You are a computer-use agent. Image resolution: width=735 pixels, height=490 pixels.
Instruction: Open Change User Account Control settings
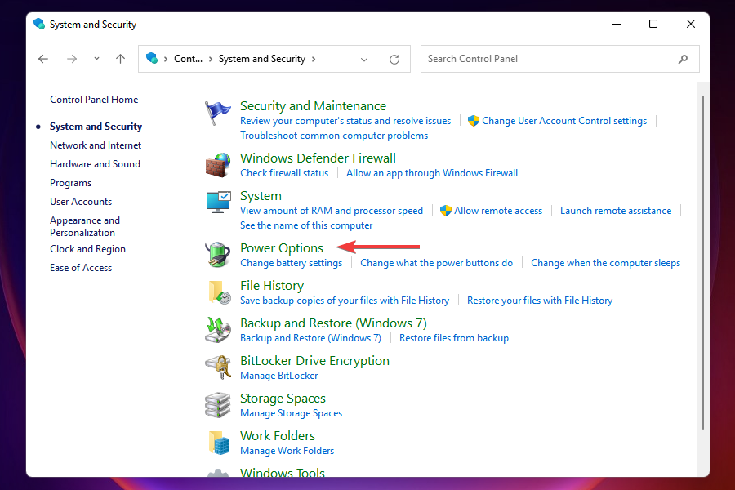[x=564, y=121]
